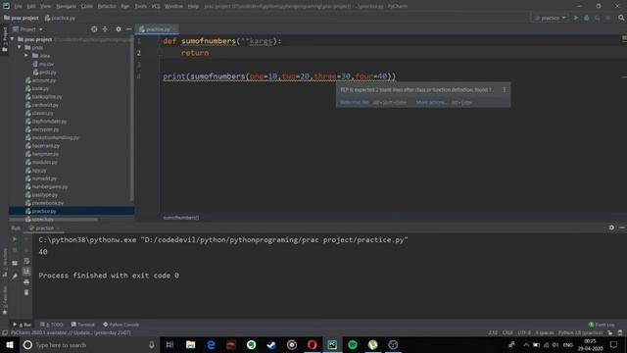627x353 pixels.
Task: Click the print icon in Run panel
Action: pyautogui.click(x=26, y=282)
